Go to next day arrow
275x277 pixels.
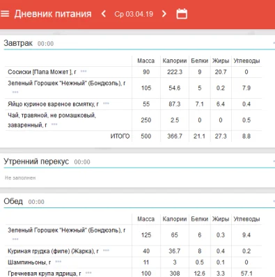(x=164, y=14)
